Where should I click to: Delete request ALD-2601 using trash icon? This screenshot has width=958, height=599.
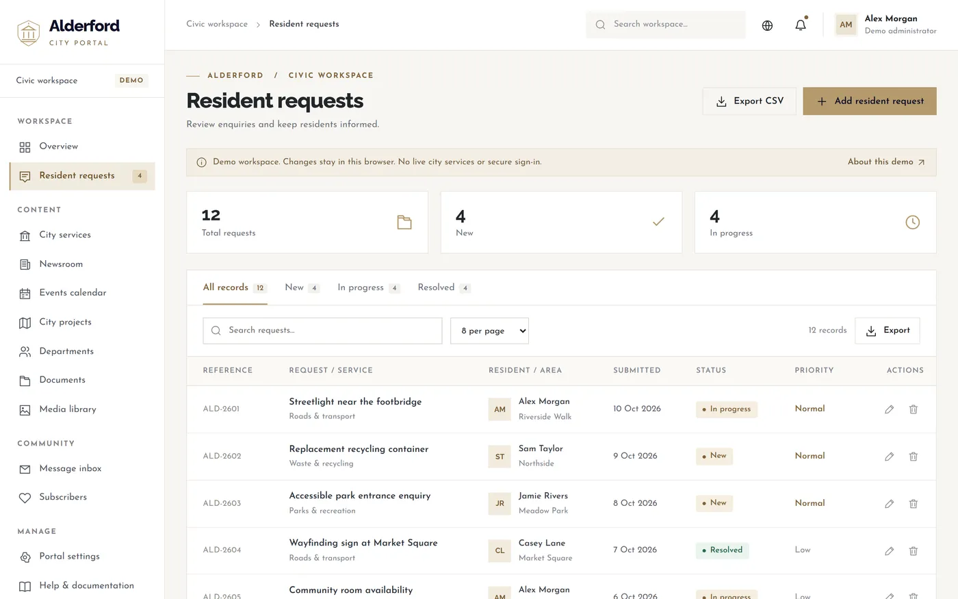(x=913, y=409)
